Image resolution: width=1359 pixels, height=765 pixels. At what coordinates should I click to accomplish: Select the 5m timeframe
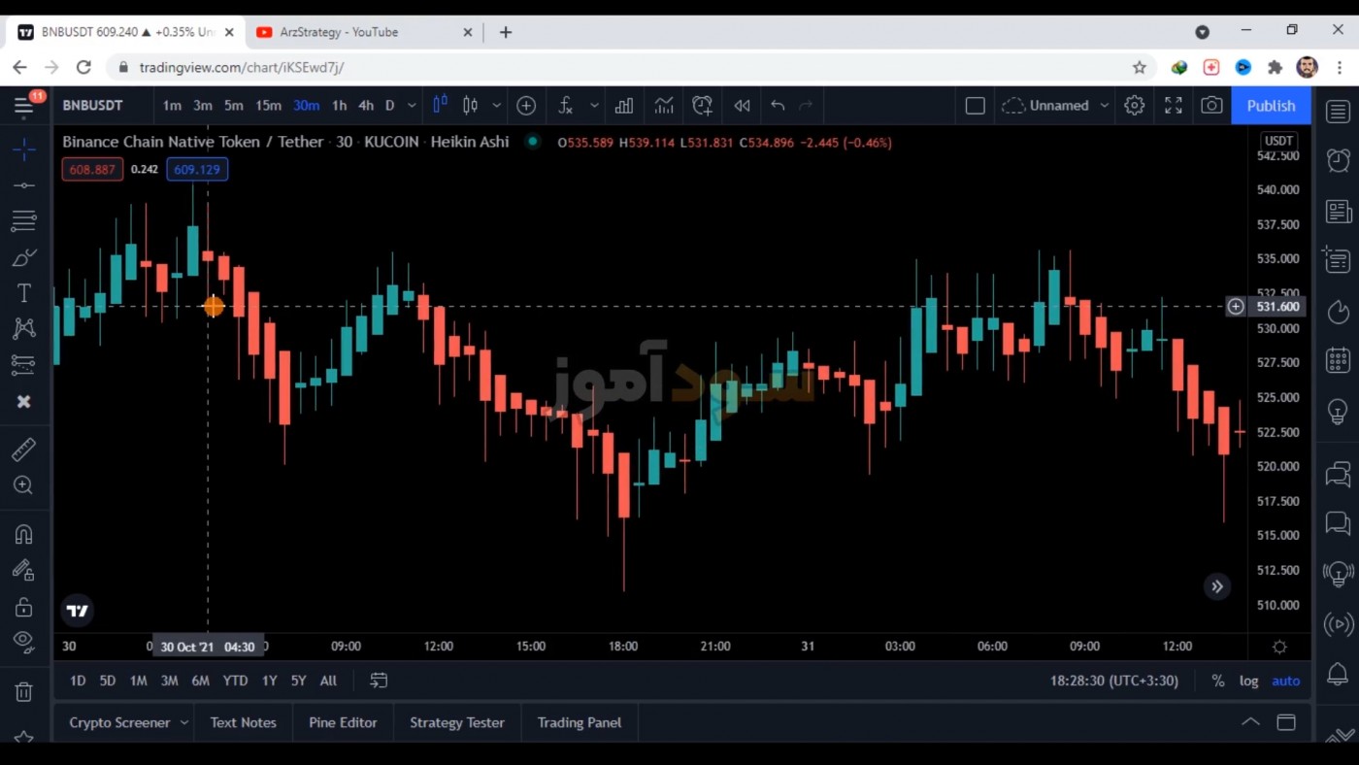[234, 106]
